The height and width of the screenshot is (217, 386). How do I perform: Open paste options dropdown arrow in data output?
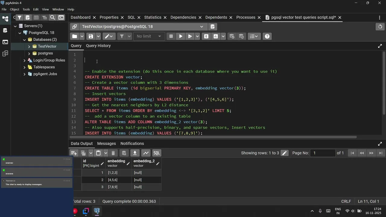tap(106, 153)
